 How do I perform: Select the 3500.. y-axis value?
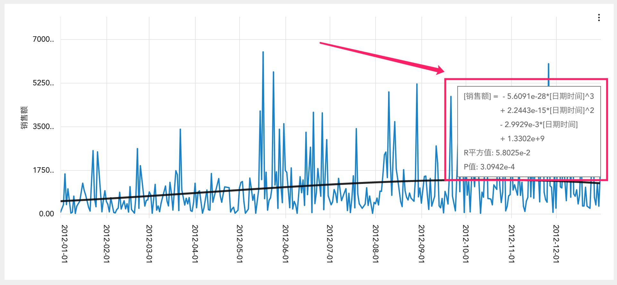tap(43, 127)
